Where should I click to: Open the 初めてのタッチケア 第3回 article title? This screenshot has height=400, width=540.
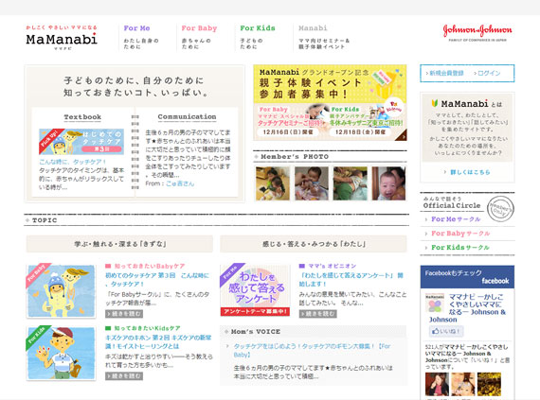pos(156,280)
